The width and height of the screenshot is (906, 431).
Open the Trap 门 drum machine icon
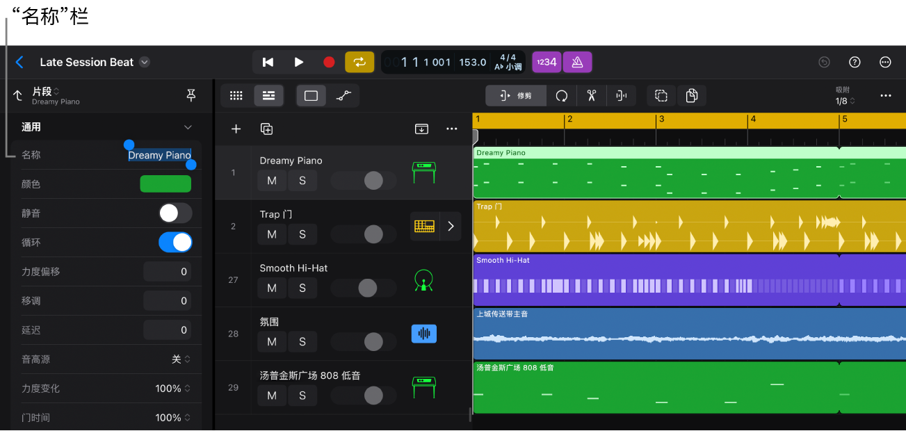coord(424,226)
